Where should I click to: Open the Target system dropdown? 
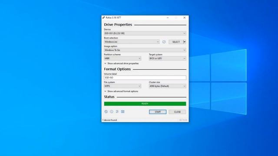(x=168, y=58)
